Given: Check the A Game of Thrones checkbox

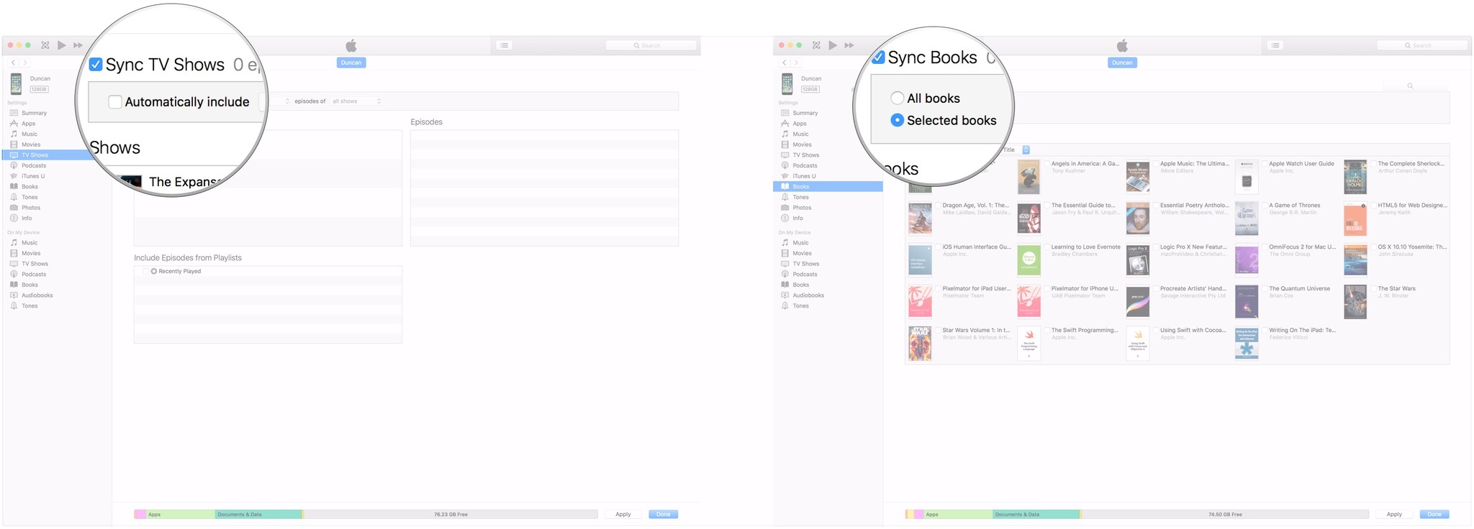Looking at the screenshot, I should (x=1265, y=206).
